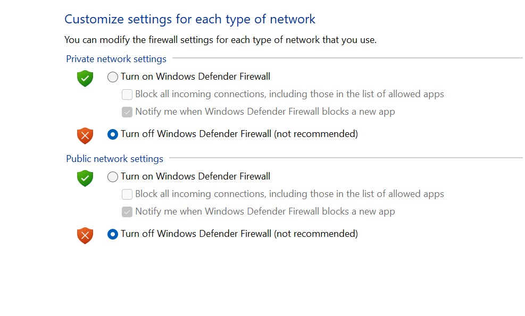Toggle Notify me checkbox under Private network settings
This screenshot has height=316, width=525.
127,112
